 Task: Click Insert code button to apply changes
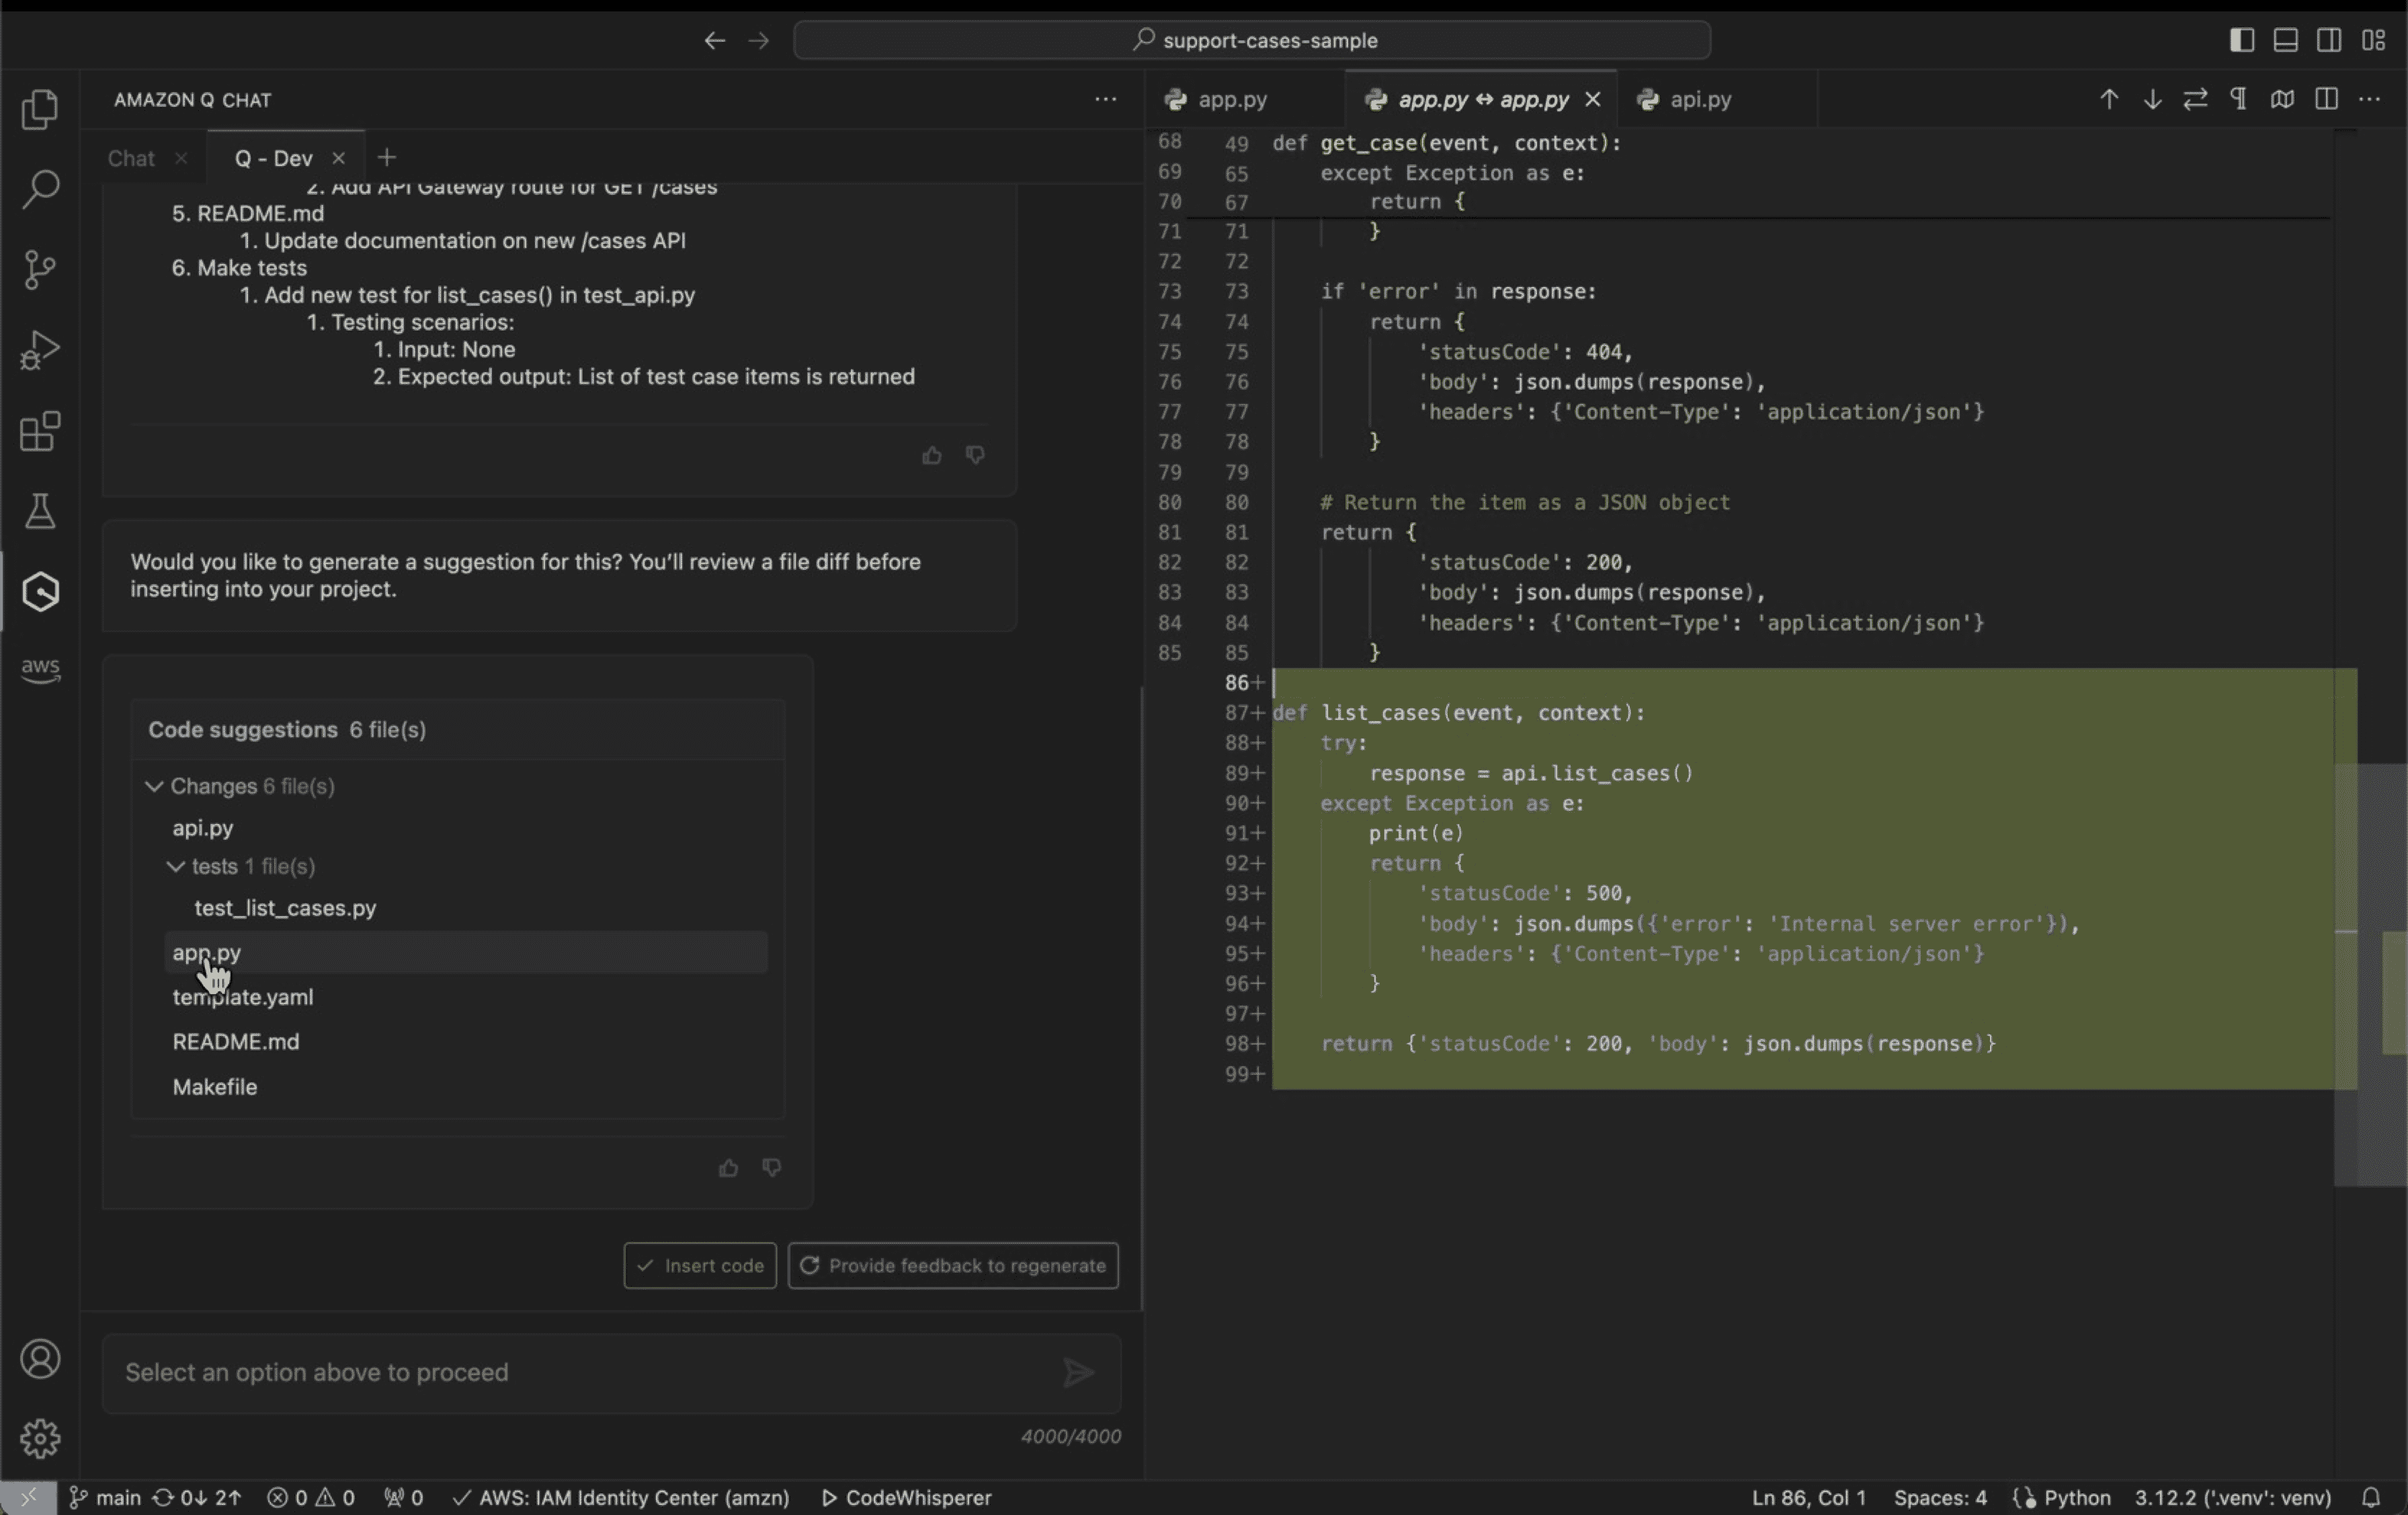coord(700,1264)
